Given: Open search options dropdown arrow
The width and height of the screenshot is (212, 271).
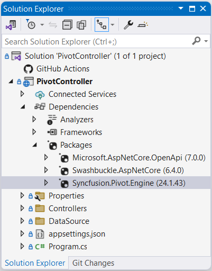Looking at the screenshot, I should (206, 41).
